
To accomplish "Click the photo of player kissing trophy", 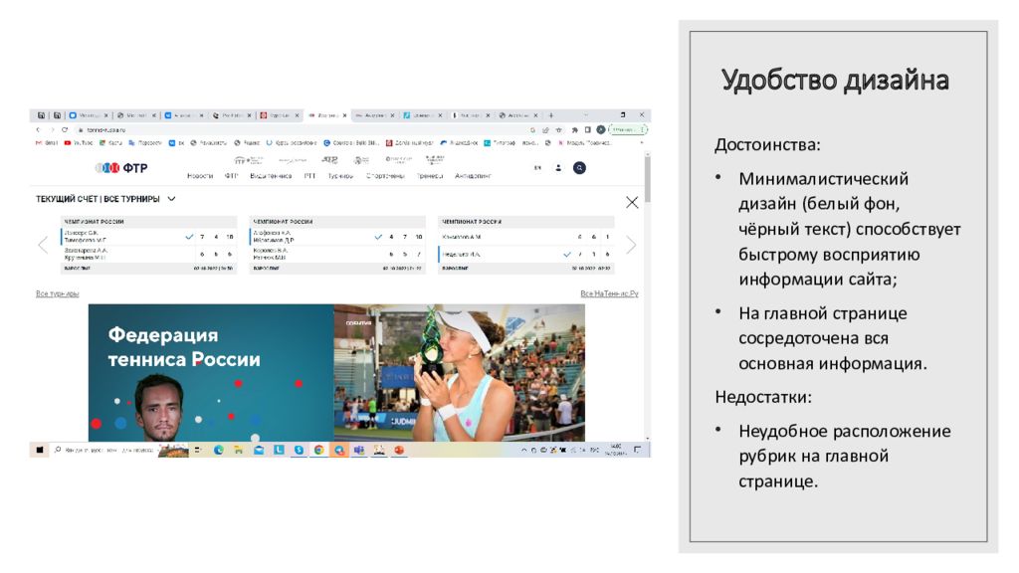I will (x=460, y=373).
